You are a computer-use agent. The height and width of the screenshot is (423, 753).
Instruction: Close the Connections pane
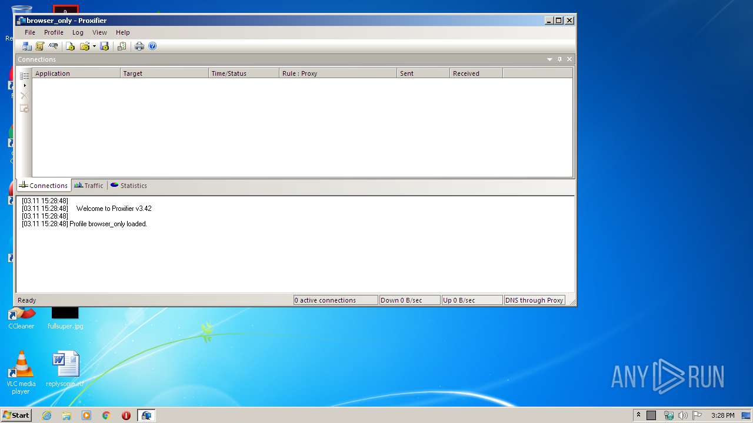tap(569, 59)
